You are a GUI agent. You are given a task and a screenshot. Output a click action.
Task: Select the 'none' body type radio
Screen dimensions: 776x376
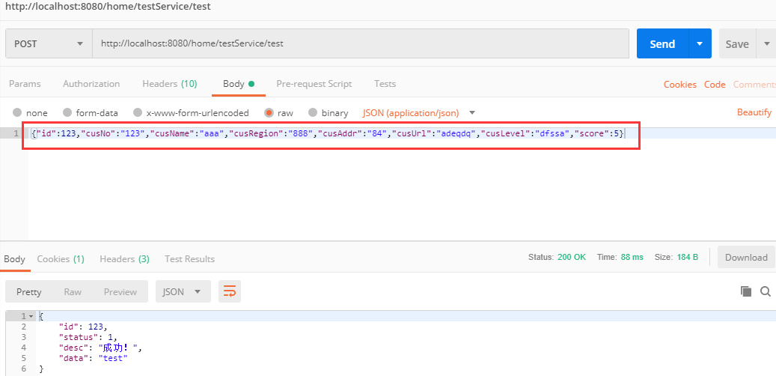click(17, 112)
